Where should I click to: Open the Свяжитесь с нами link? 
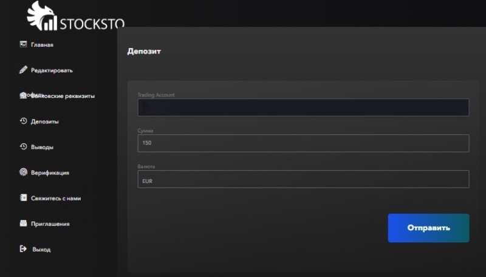click(56, 198)
